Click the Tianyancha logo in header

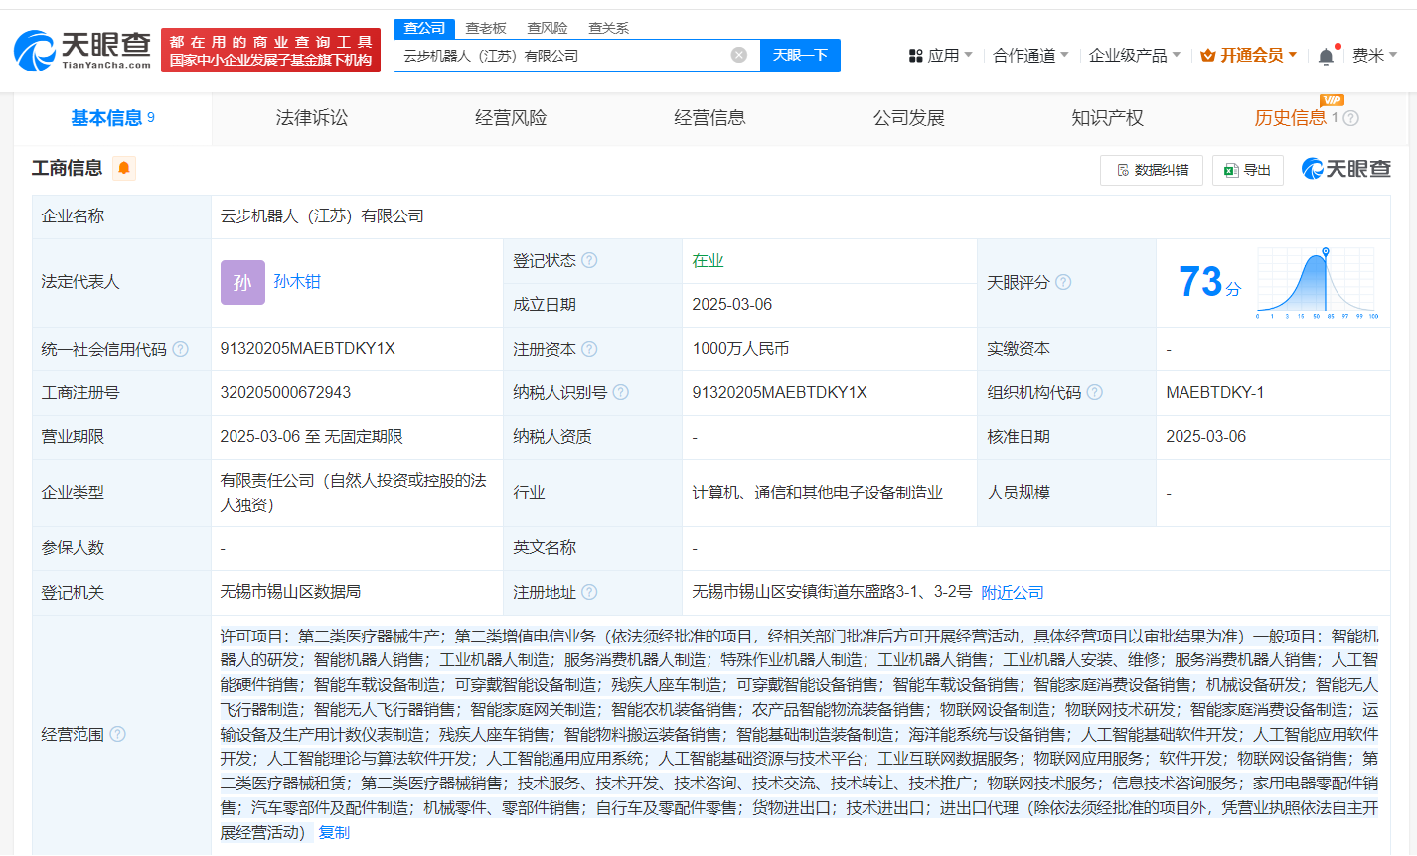click(x=82, y=50)
